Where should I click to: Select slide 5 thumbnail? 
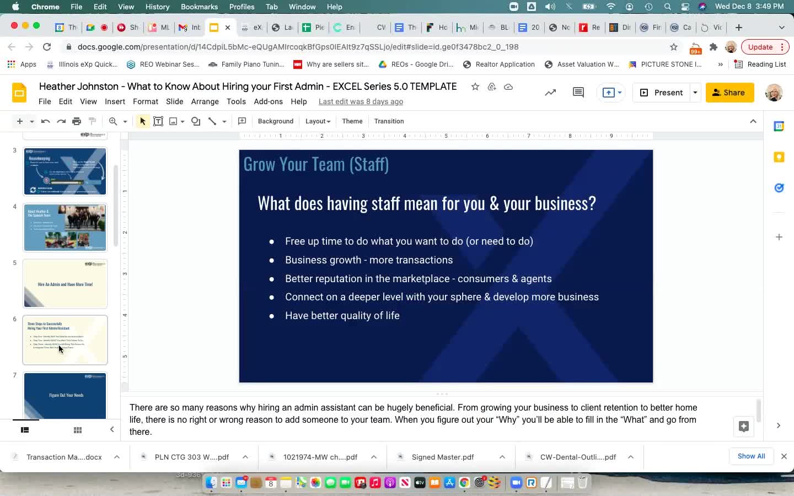(65, 284)
